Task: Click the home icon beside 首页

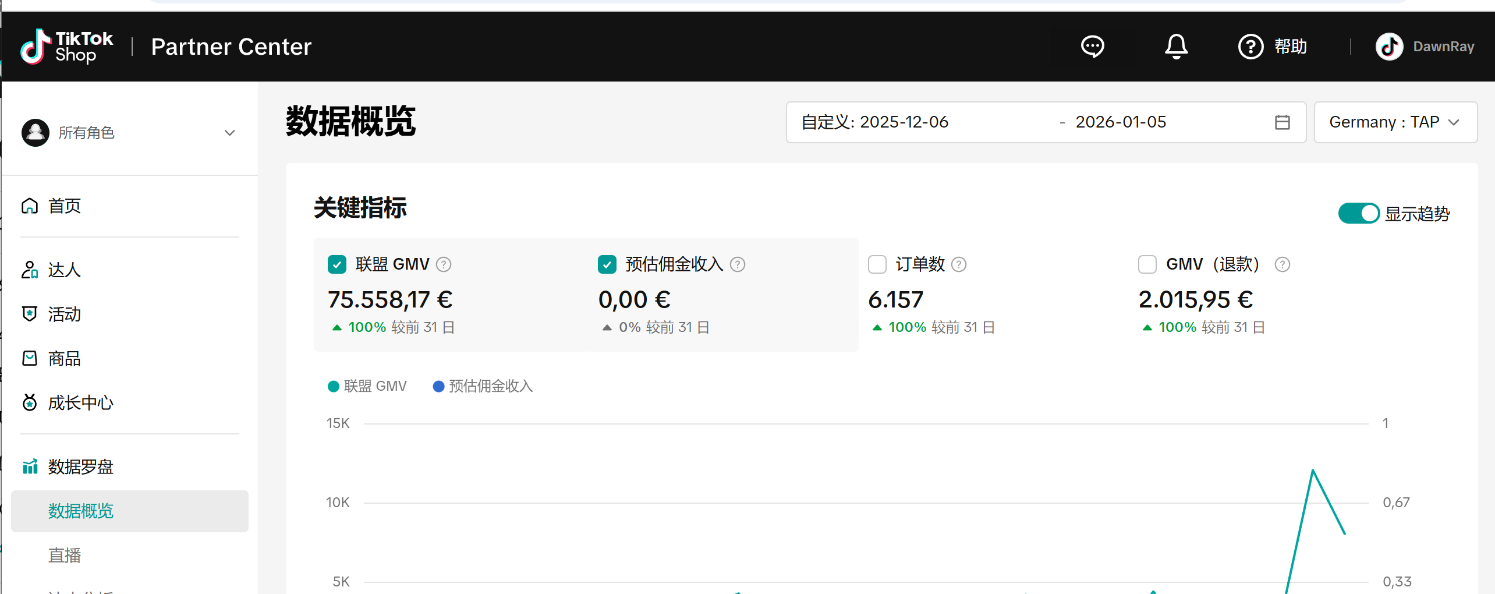Action: pos(30,206)
